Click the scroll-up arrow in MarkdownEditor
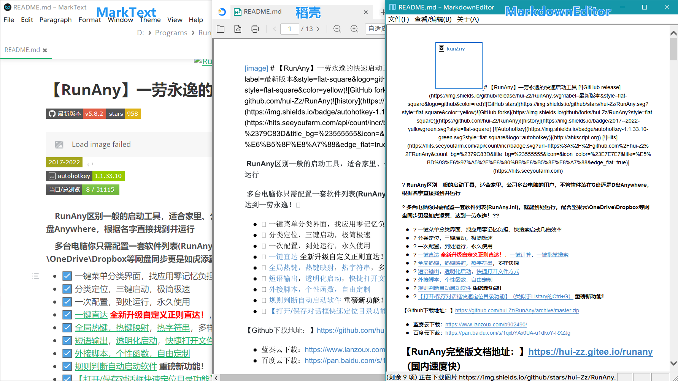Image resolution: width=678 pixels, height=381 pixels. [x=673, y=33]
